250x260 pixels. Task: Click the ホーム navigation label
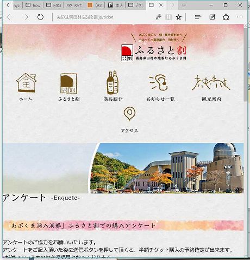[26, 99]
